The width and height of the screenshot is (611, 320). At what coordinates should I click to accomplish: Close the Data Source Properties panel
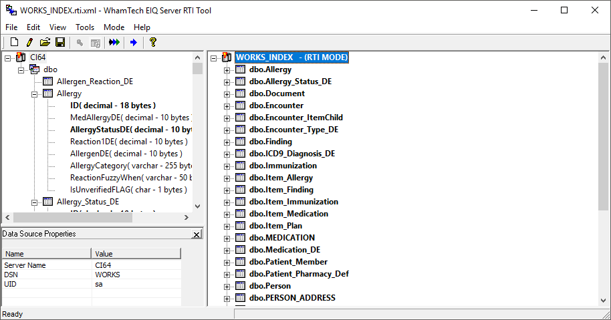(x=197, y=234)
